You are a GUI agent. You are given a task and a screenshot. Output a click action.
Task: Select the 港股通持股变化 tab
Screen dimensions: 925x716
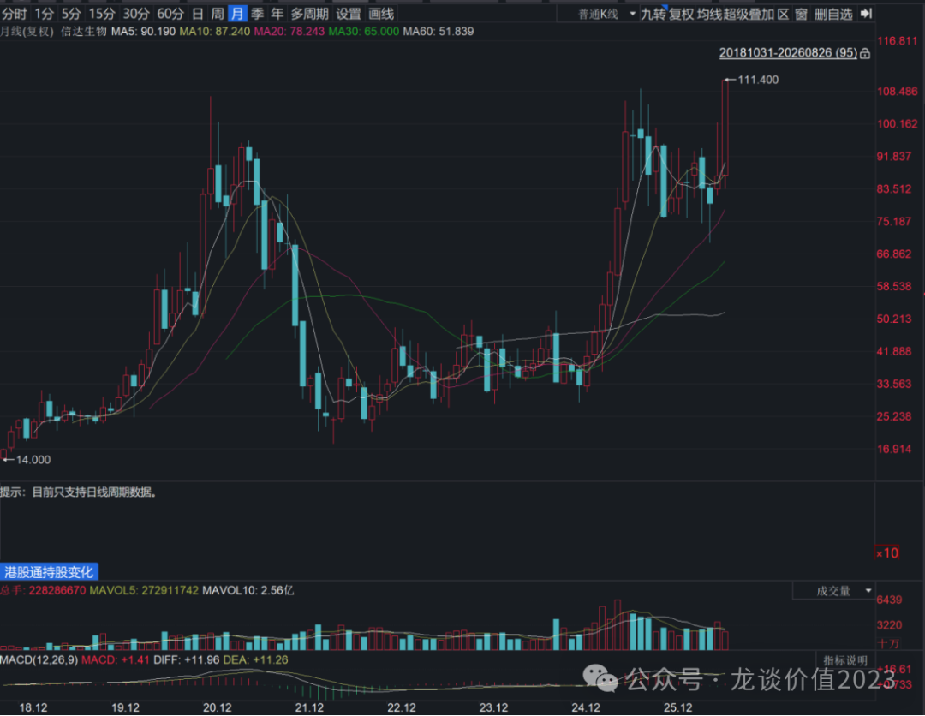coord(49,572)
